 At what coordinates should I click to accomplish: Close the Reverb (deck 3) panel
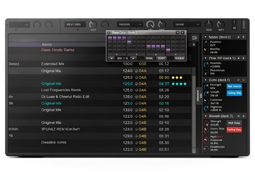click(x=244, y=116)
